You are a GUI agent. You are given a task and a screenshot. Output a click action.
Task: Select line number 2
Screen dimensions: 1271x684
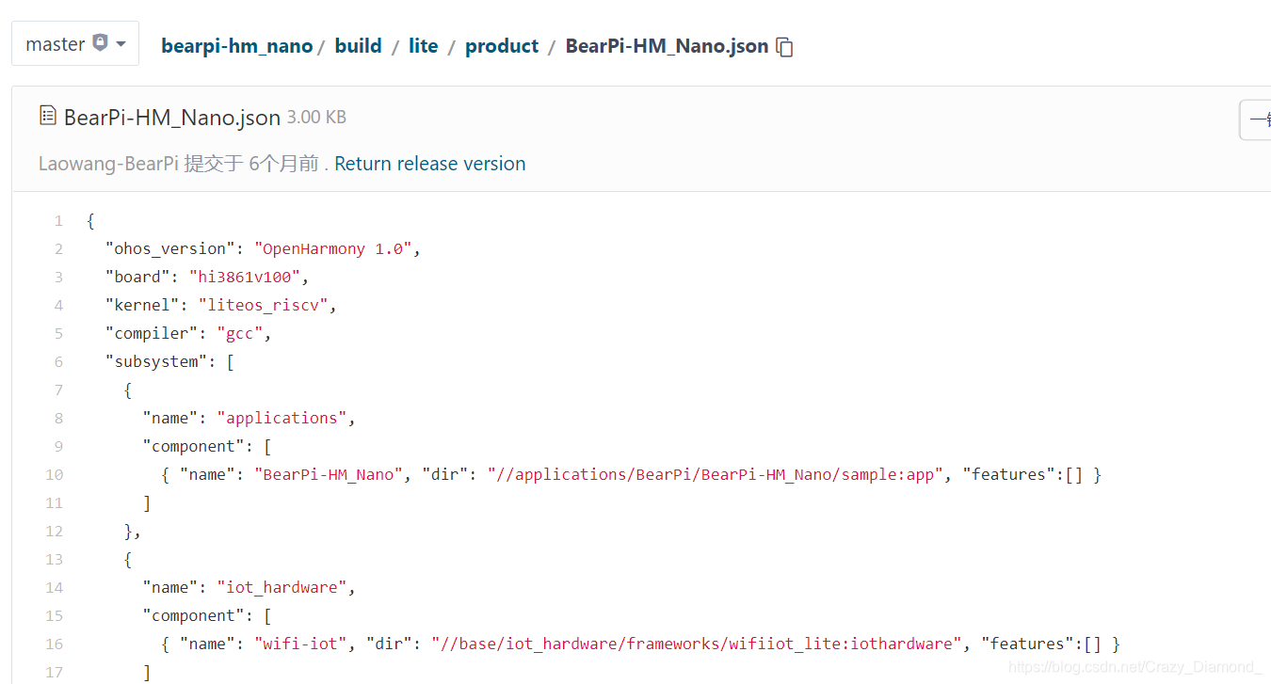click(x=58, y=249)
